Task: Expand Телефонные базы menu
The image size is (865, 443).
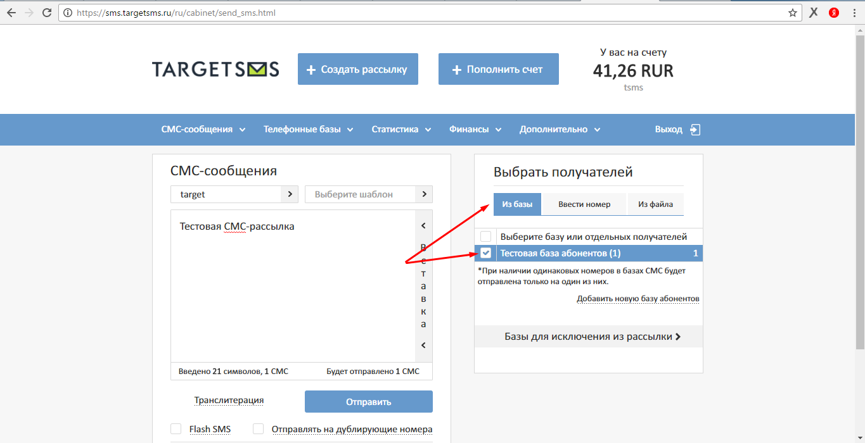Action: coord(309,129)
